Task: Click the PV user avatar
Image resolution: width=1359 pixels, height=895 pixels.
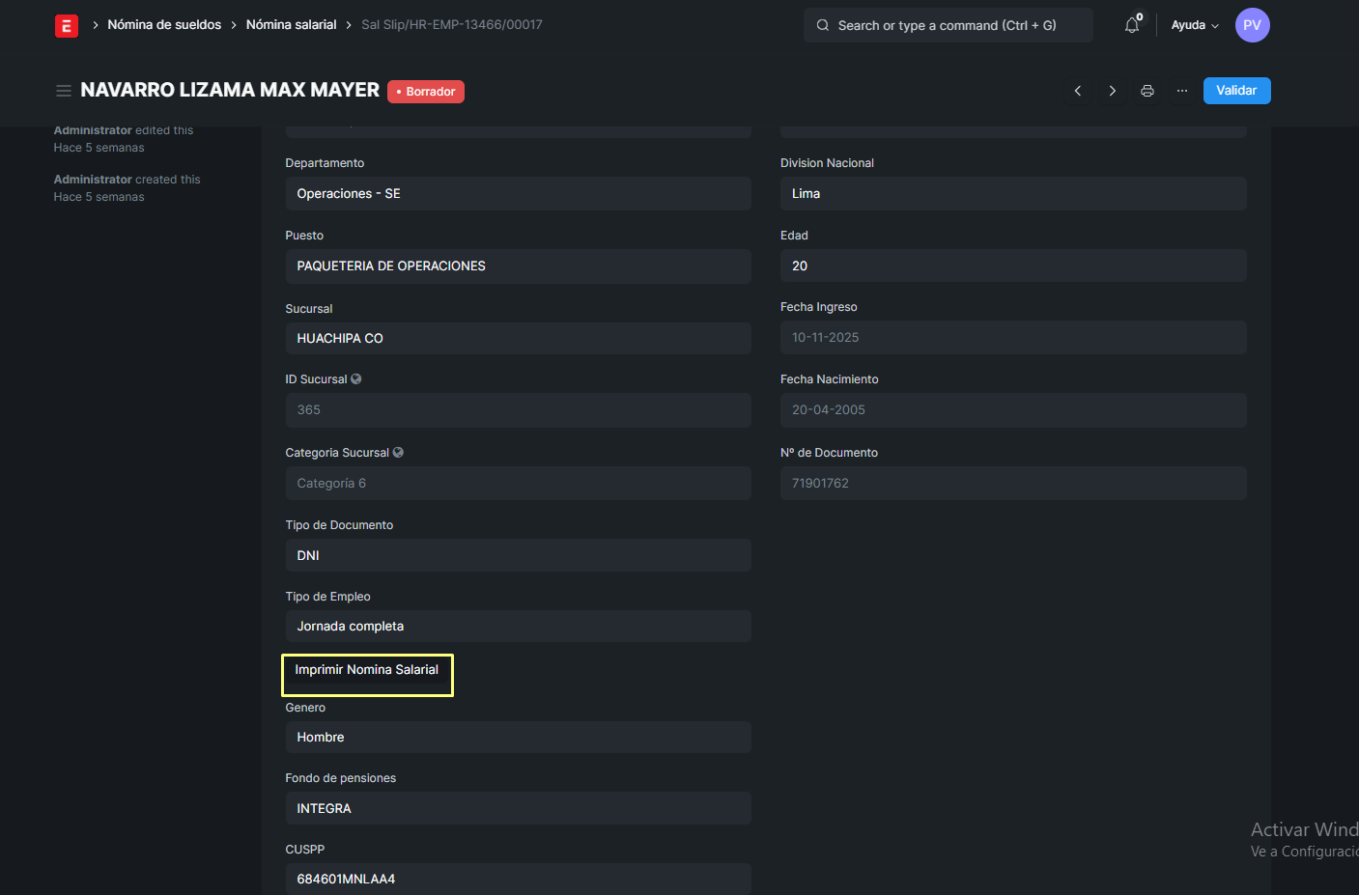Action: point(1252,25)
